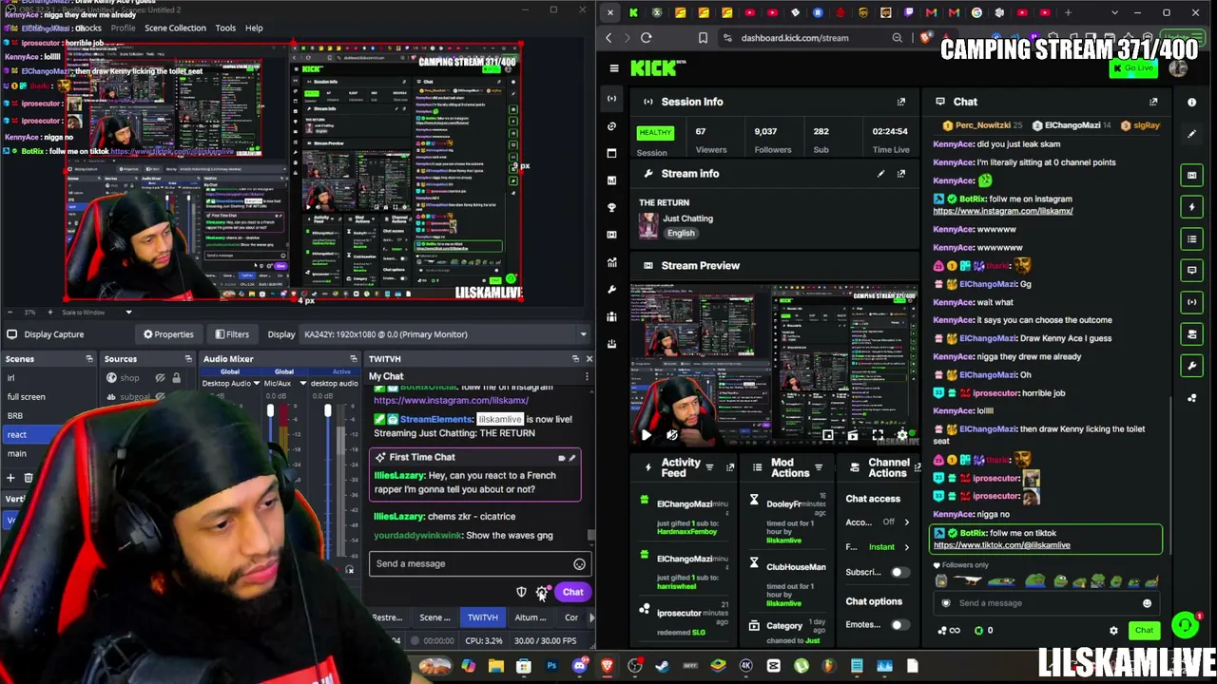Viewport: 1217px width, 684px height.
Task: Open the Desktop Audio mixer dropdown
Action: tap(256, 384)
